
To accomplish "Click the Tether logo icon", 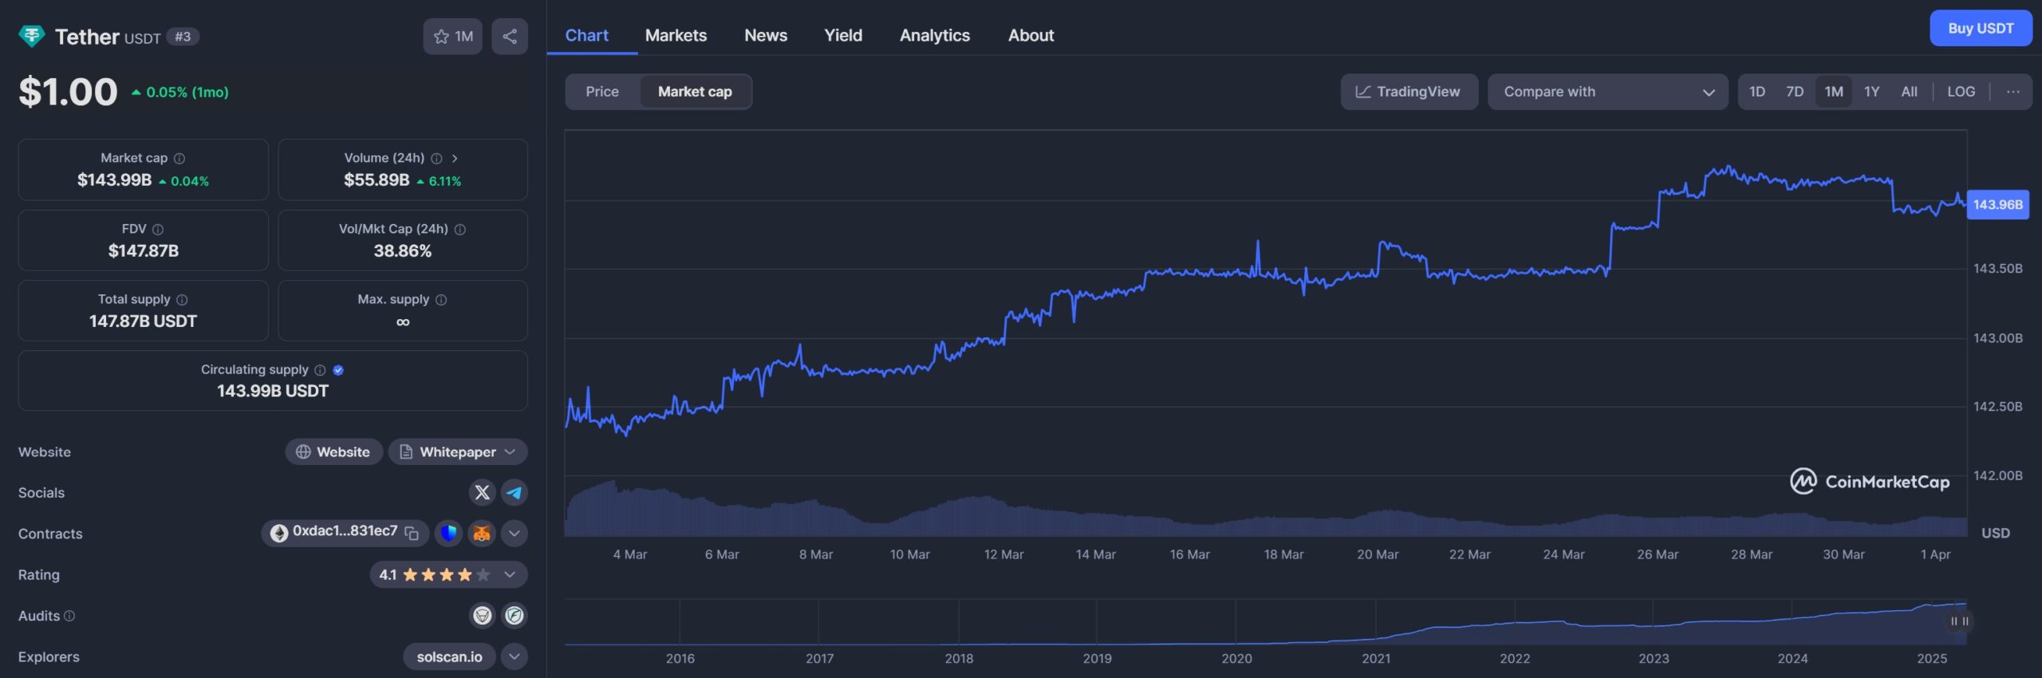I will click(32, 36).
